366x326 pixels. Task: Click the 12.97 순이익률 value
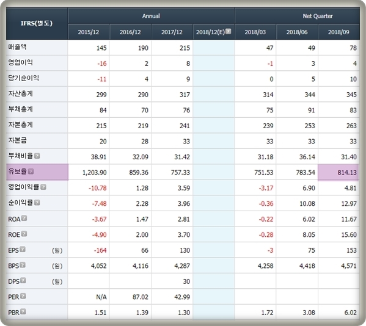(x=349, y=203)
